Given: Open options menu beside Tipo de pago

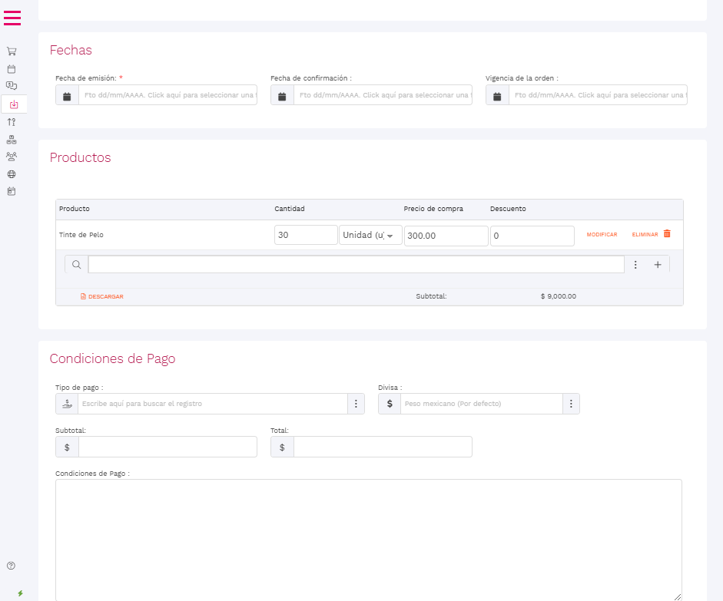Looking at the screenshot, I should click(x=356, y=404).
